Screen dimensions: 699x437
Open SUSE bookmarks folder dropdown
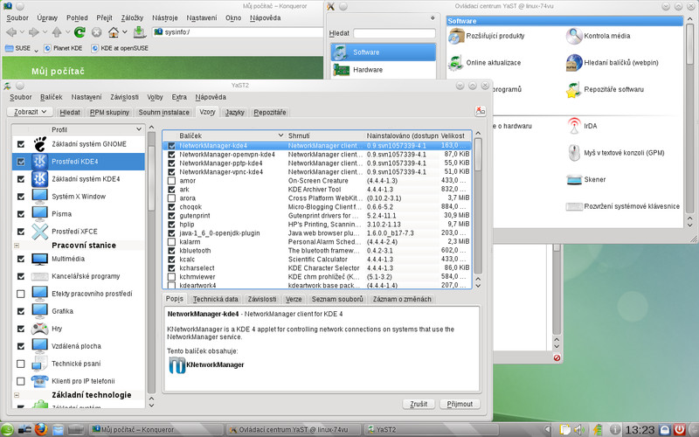pos(36,49)
